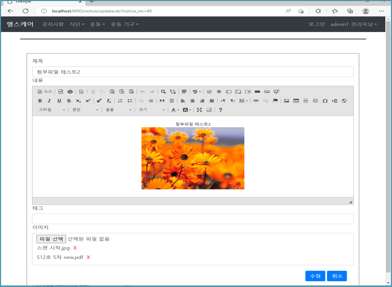Click the 파일 선택 file chooser button

(51, 239)
